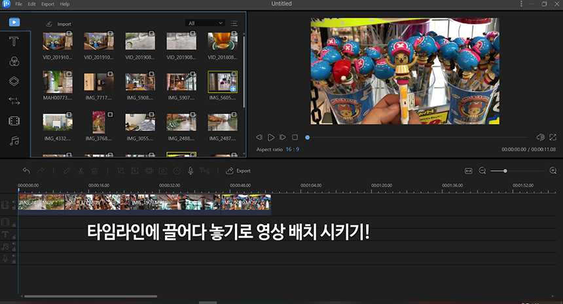Screen dimensions: 563x304
Task: Open the Edit menu
Action: (31, 4)
